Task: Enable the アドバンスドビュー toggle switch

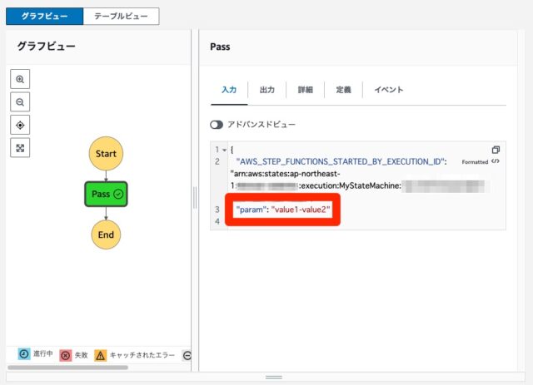Action: pos(217,125)
